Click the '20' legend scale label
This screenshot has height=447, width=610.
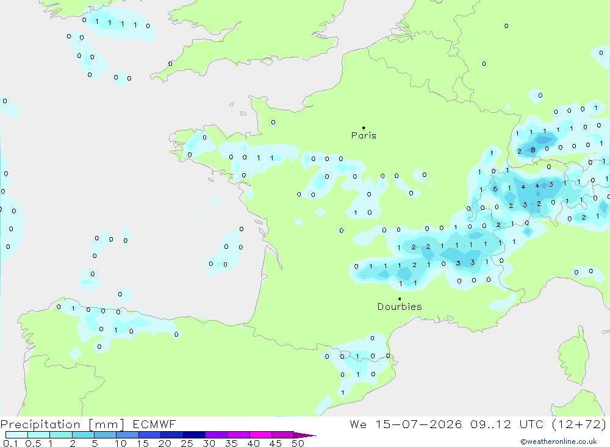165,443
